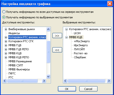Click left arrow of available list horizontal scrollbar
The height and width of the screenshot is (95, 114).
point(5,81)
